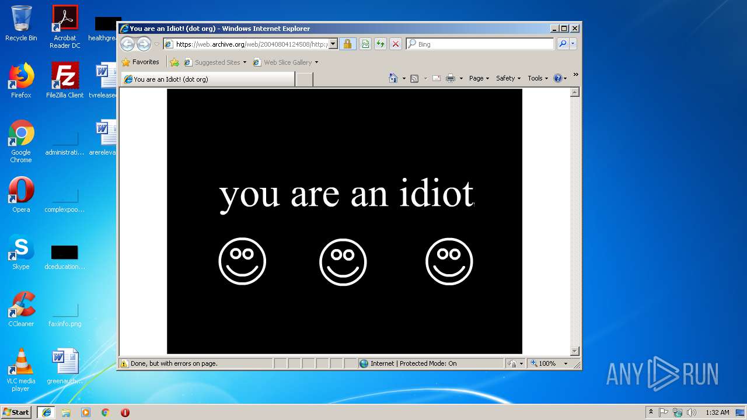This screenshot has height=420, width=747.
Task: Click the Print icon
Action: 451,78
